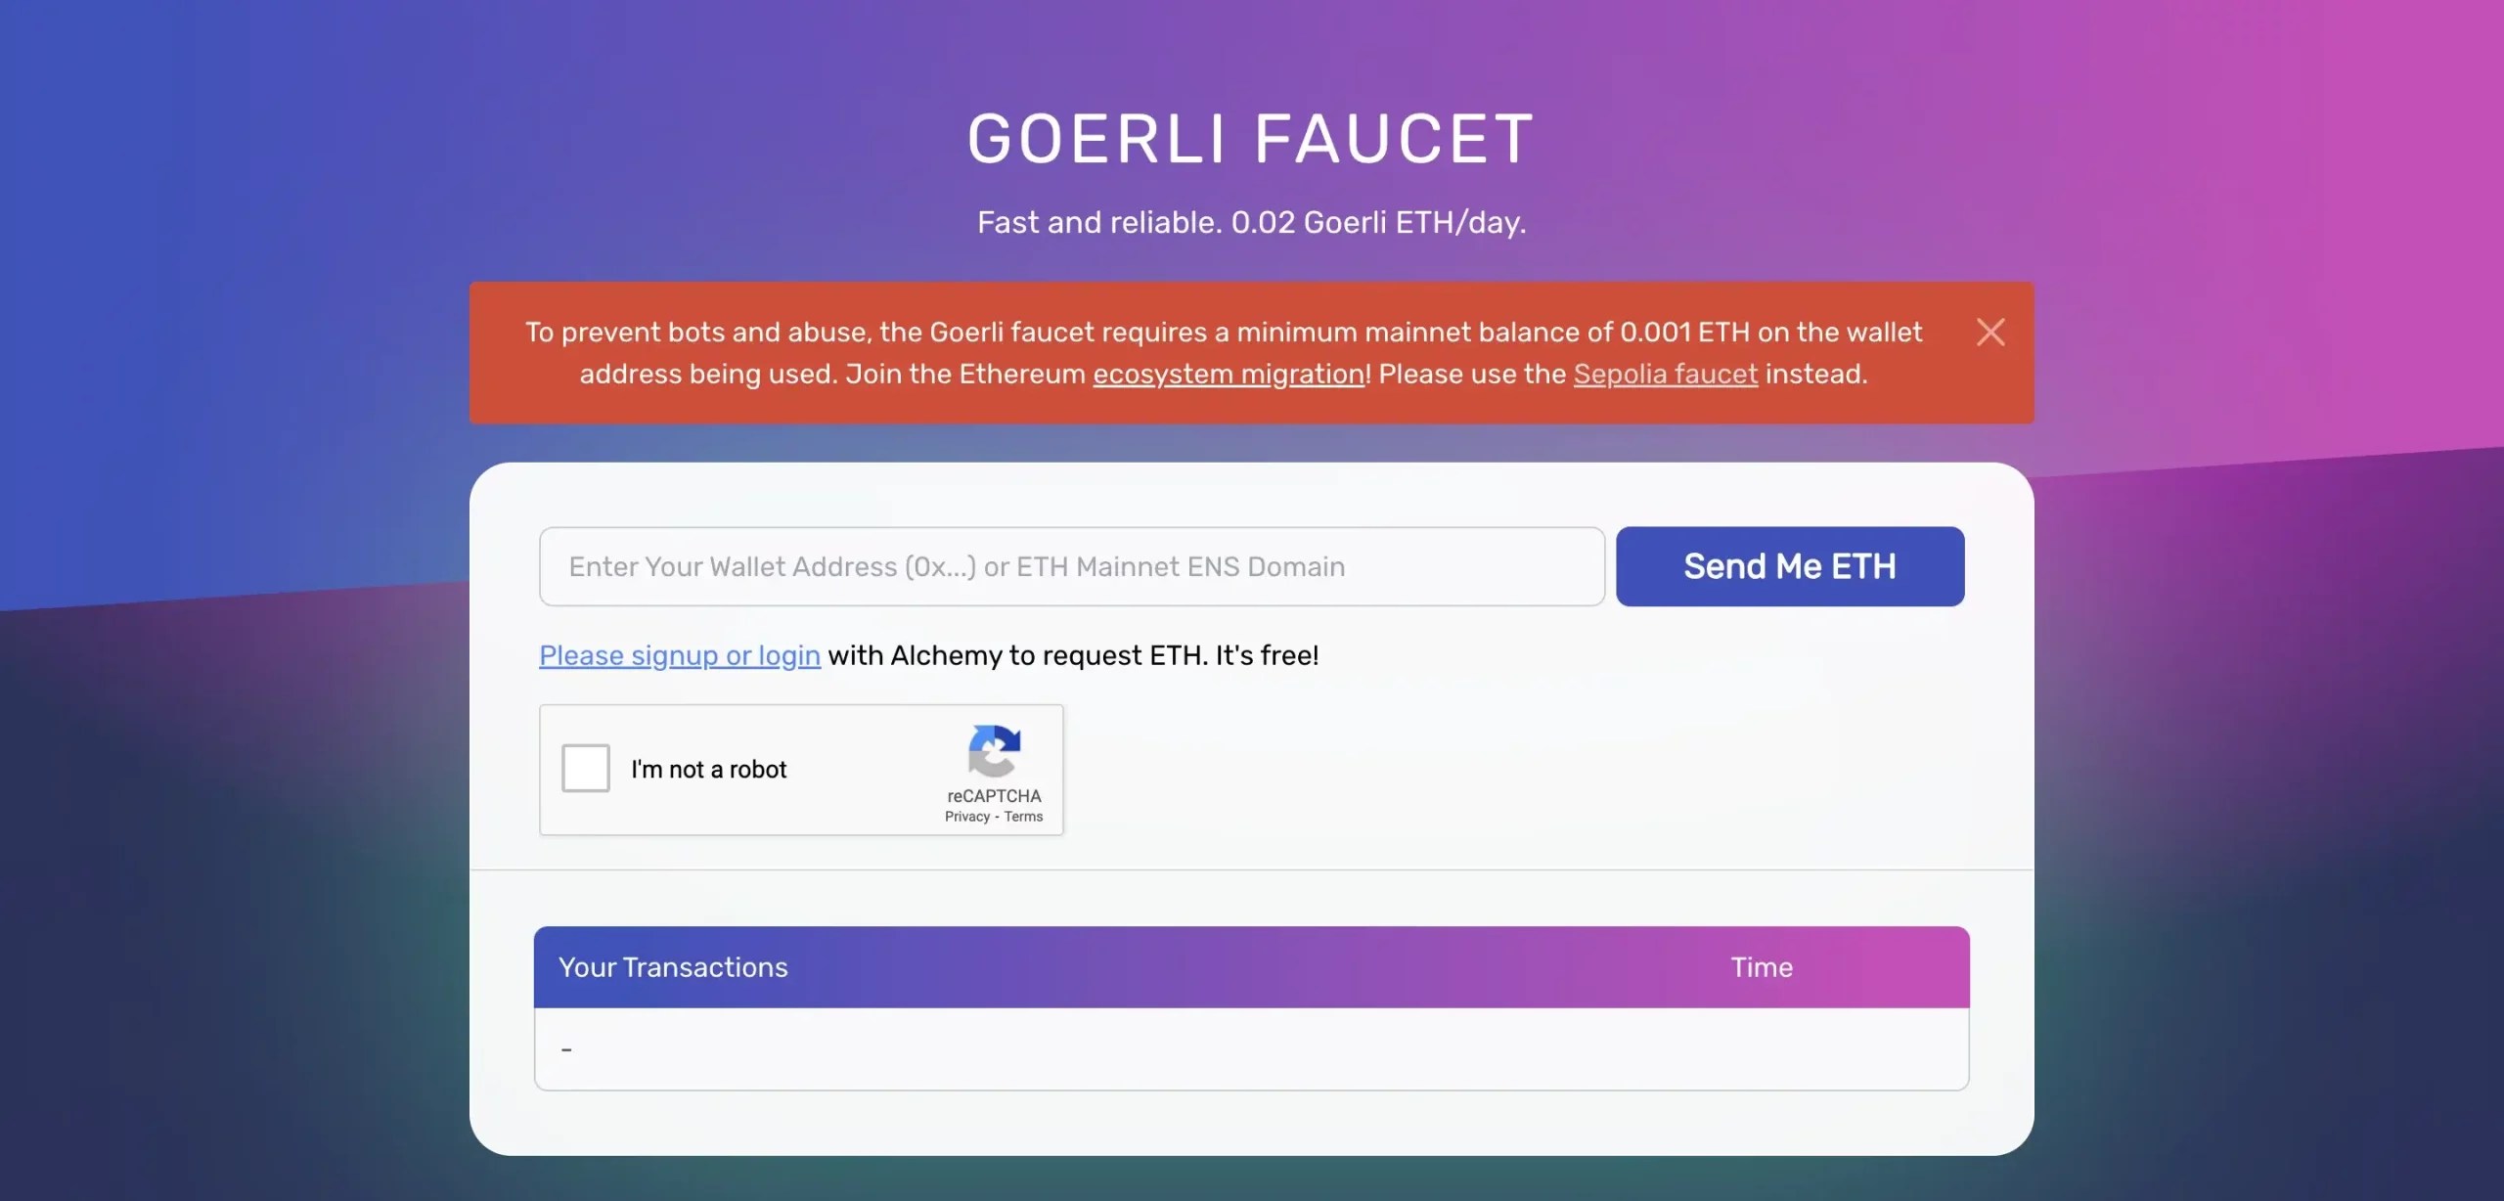The width and height of the screenshot is (2504, 1201).
Task: Open the "Sepolia faucet" link
Action: (x=1665, y=374)
